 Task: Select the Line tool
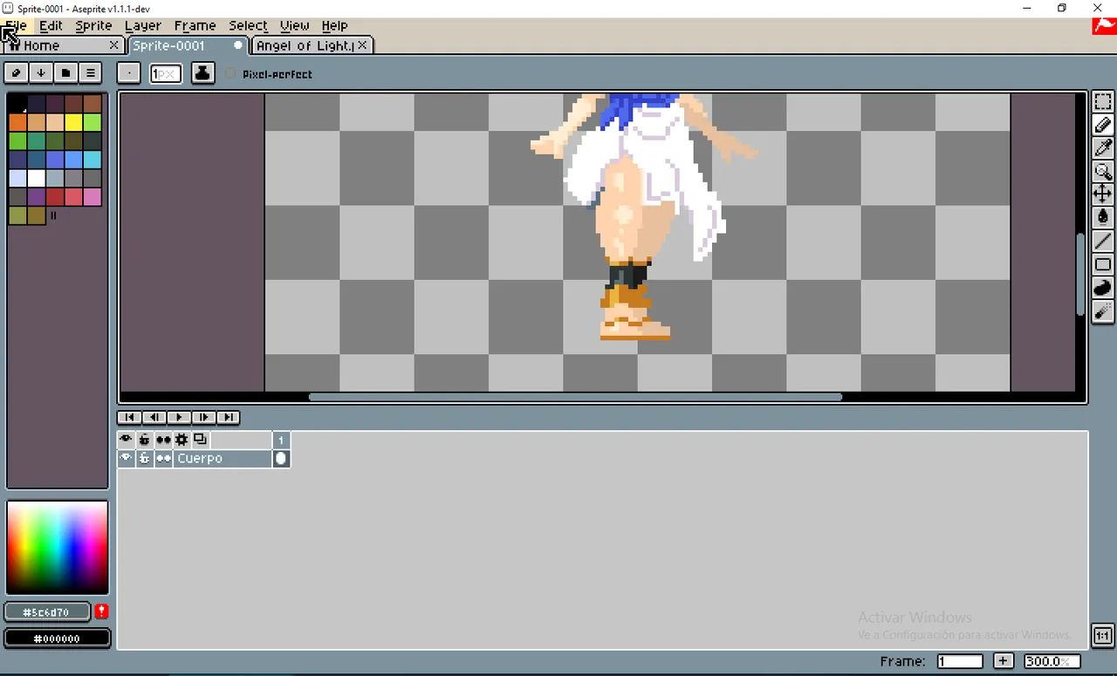coord(1102,241)
